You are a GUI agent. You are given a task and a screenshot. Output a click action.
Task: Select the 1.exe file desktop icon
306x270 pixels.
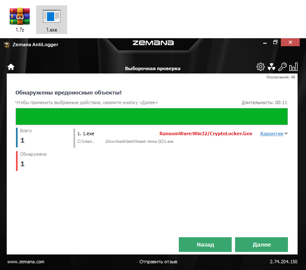pyautogui.click(x=52, y=20)
